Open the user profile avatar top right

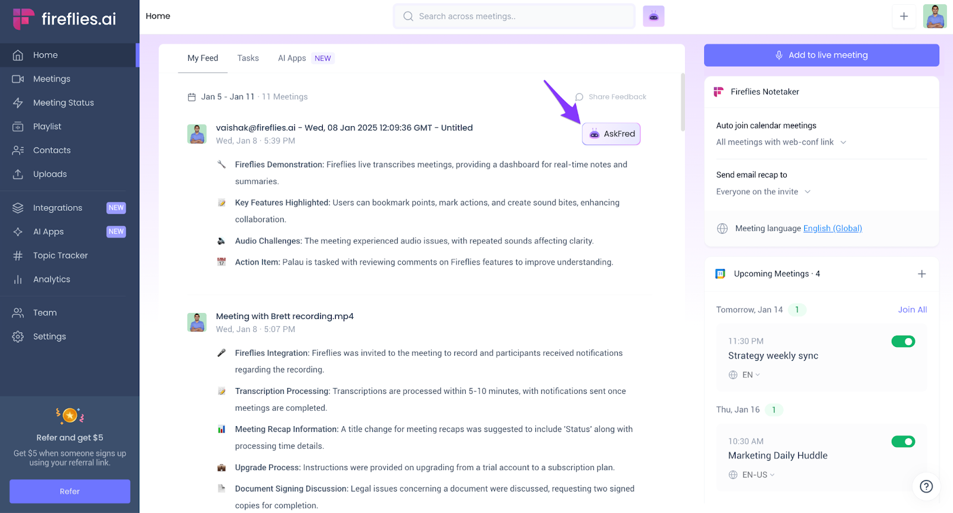[x=935, y=16]
